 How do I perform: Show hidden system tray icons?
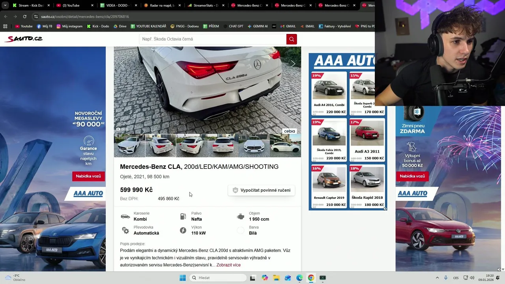point(437,278)
